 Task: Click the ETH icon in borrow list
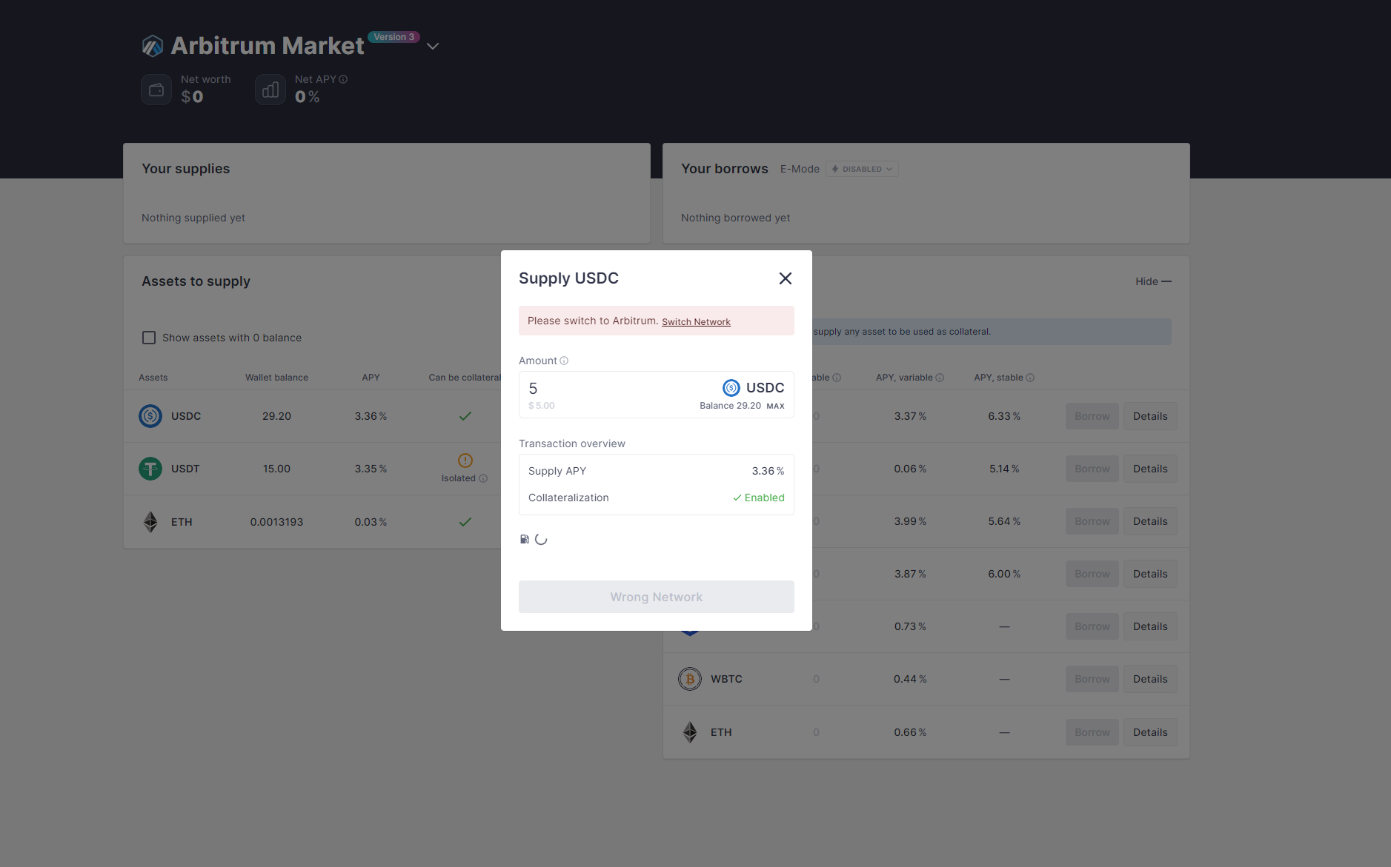point(690,732)
